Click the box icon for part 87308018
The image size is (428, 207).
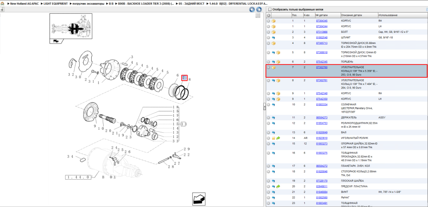(x=279, y=52)
